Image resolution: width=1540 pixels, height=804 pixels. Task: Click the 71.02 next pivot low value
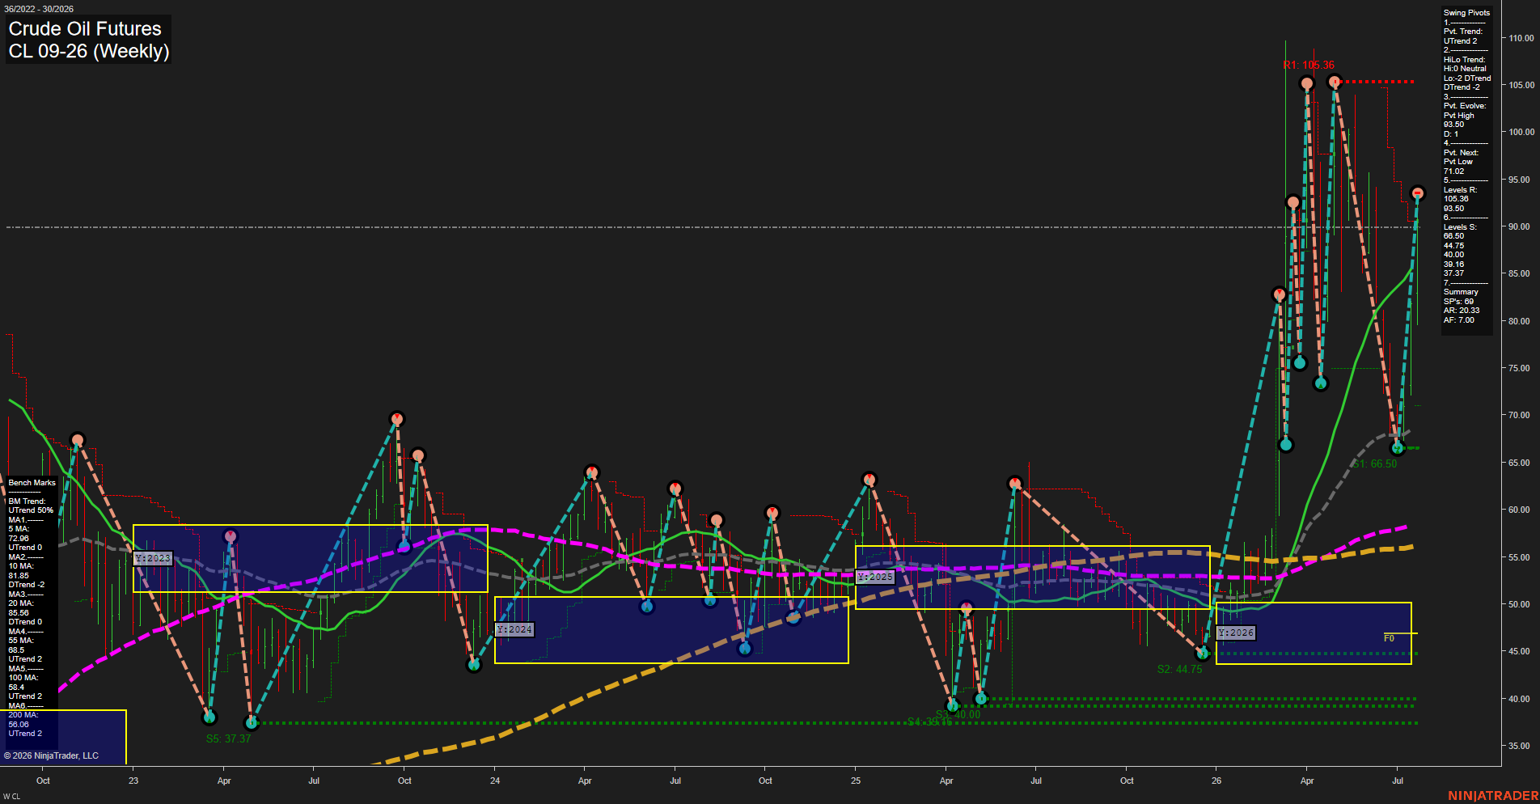pos(1453,171)
